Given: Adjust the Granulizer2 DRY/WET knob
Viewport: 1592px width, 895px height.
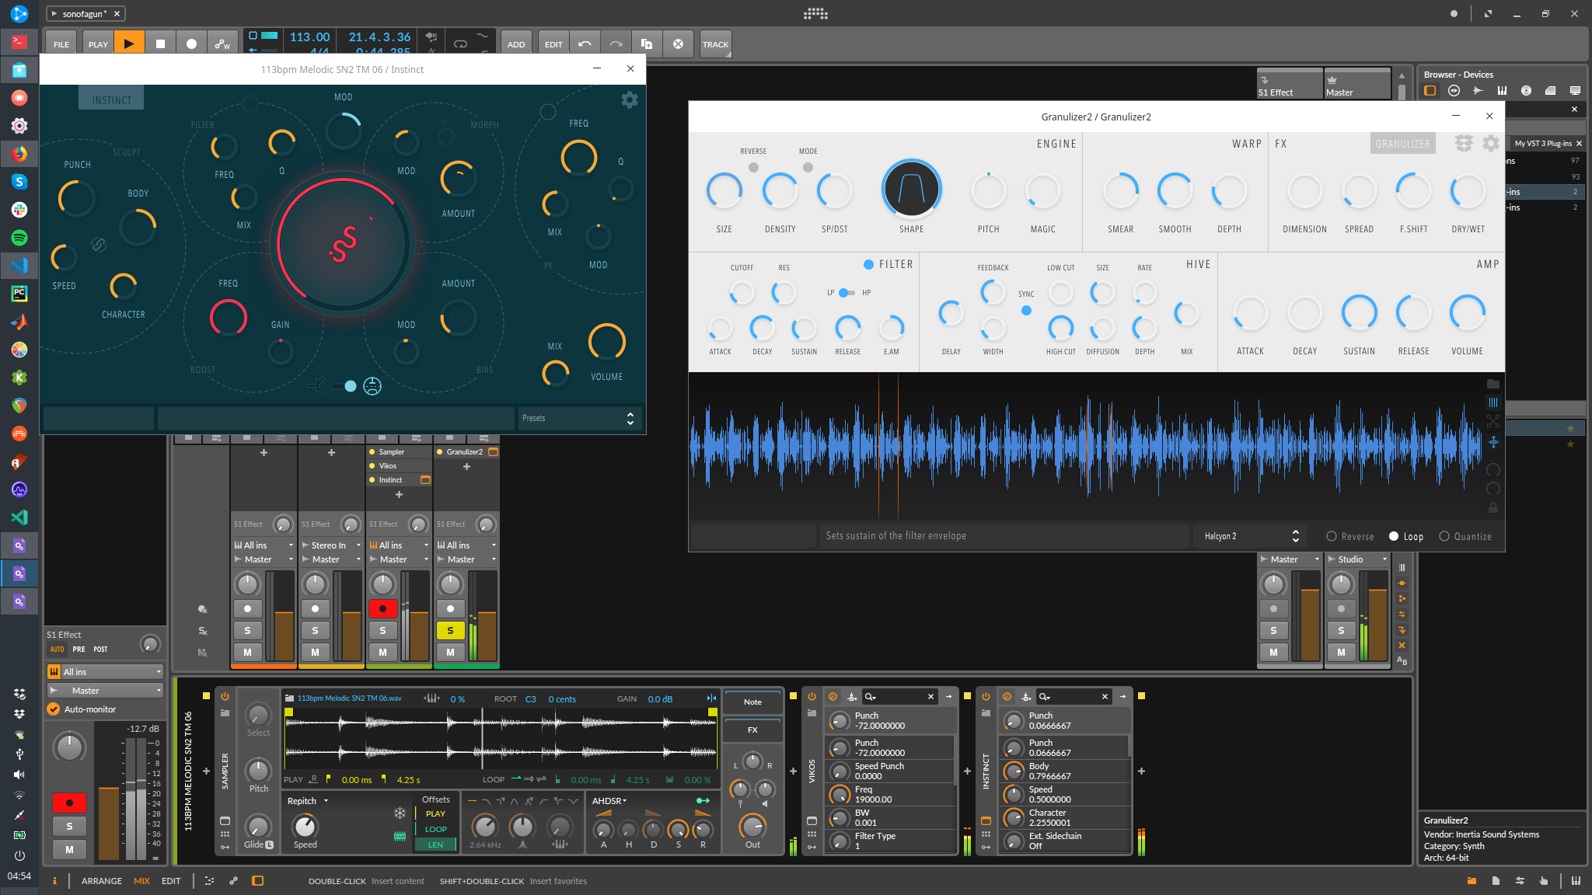Looking at the screenshot, I should 1467,191.
